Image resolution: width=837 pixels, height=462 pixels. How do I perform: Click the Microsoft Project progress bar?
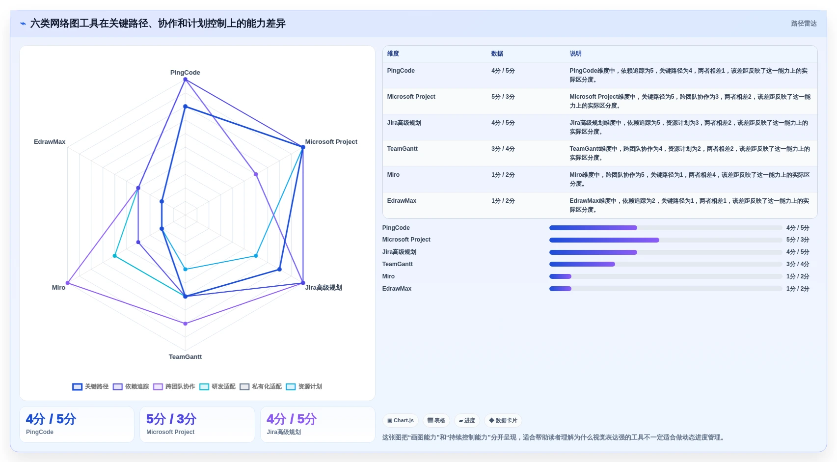tap(665, 240)
